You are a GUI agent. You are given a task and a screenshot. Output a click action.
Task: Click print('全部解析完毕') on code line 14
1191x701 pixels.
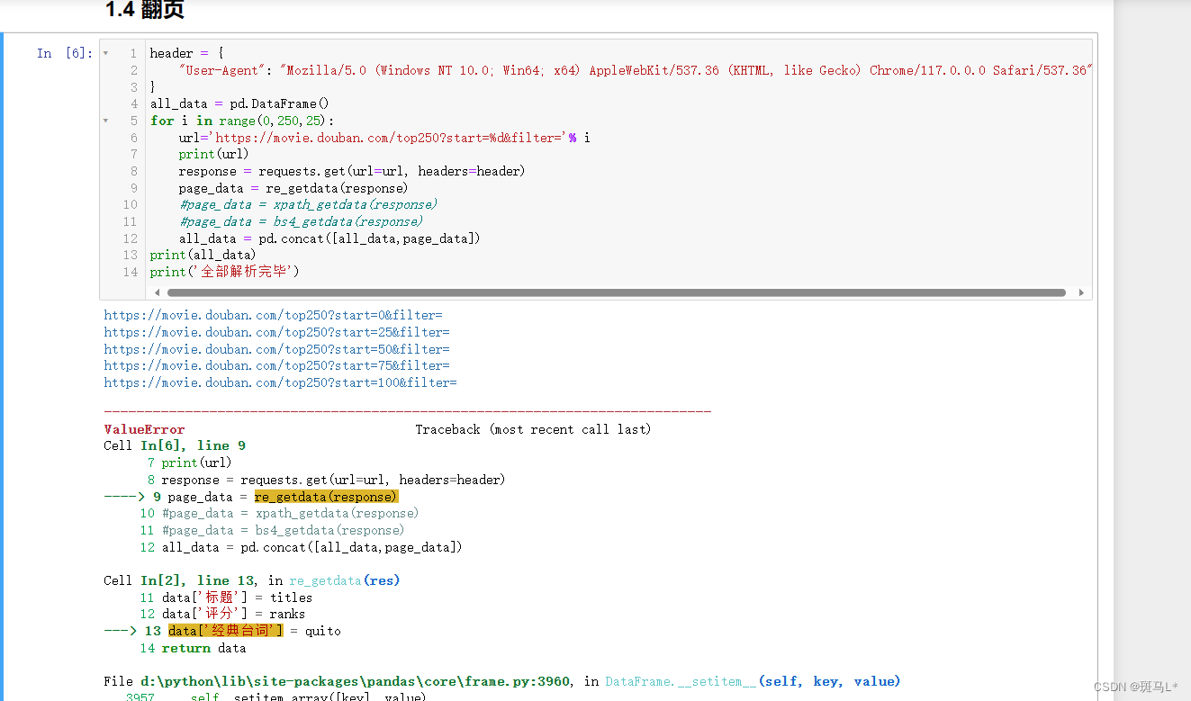(x=224, y=272)
